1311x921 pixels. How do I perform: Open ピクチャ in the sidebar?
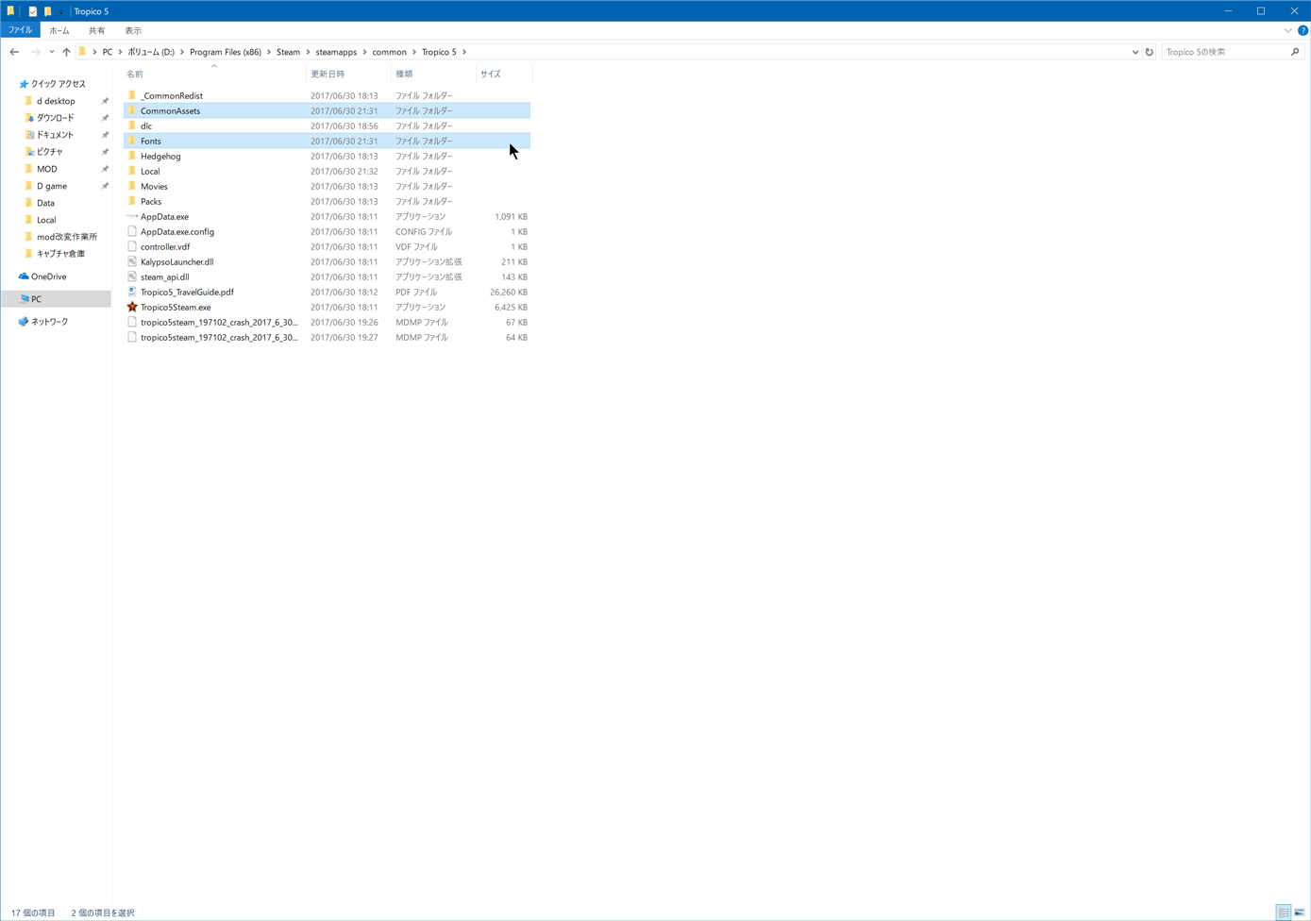[49, 152]
